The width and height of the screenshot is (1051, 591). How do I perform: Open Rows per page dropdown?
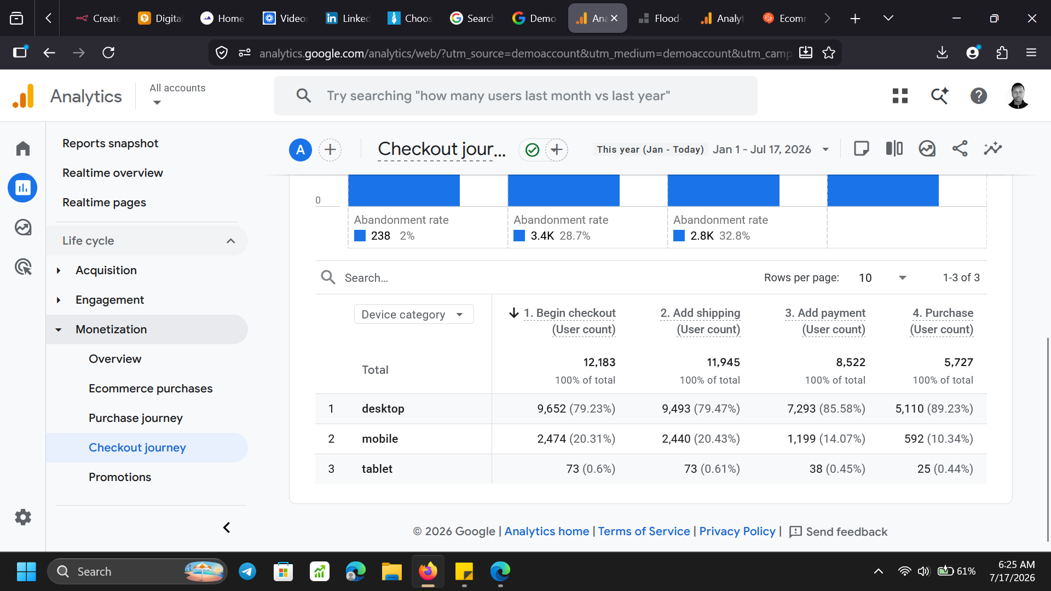(x=883, y=277)
